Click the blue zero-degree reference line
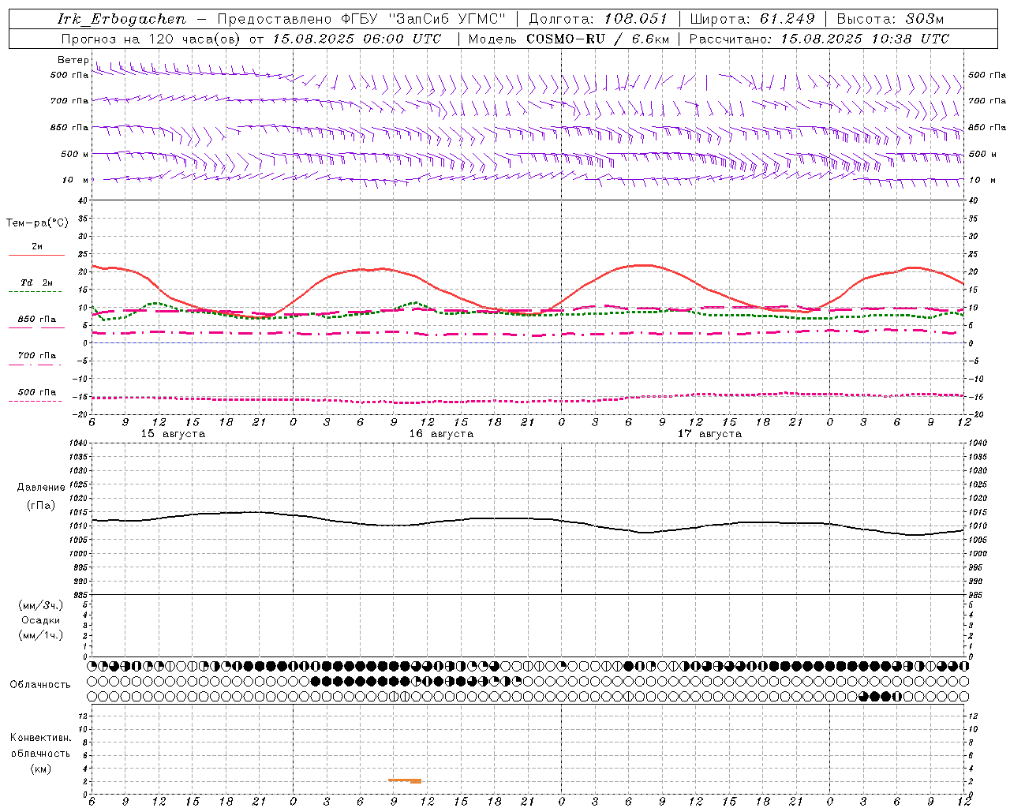Image resolution: width=1010 pixels, height=808 pixels. pos(529,343)
